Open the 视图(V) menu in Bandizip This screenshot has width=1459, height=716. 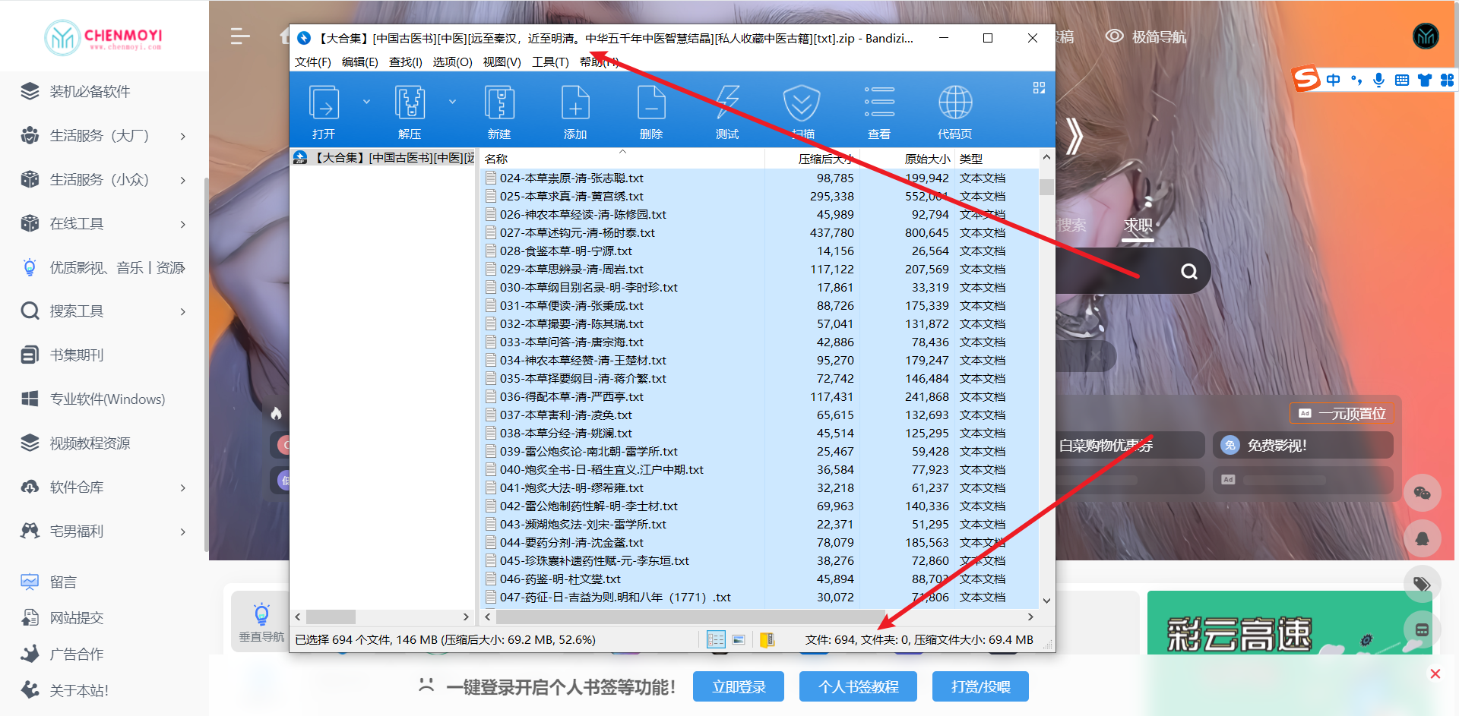[x=501, y=62]
